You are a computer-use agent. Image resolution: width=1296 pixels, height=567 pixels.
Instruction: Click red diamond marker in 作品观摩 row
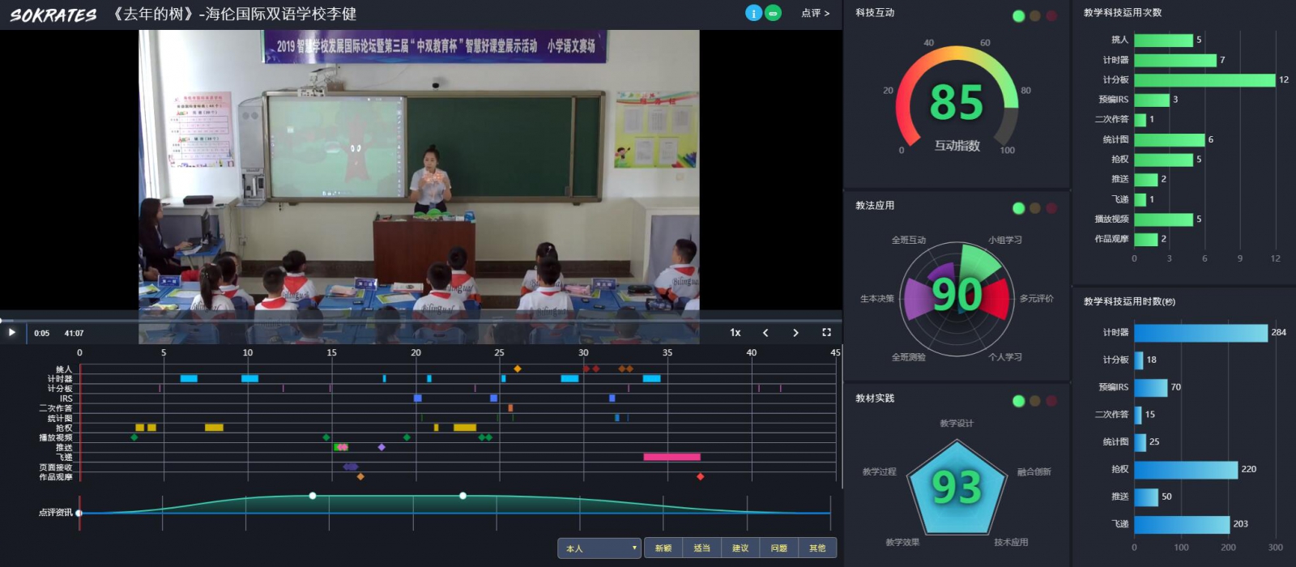click(700, 476)
